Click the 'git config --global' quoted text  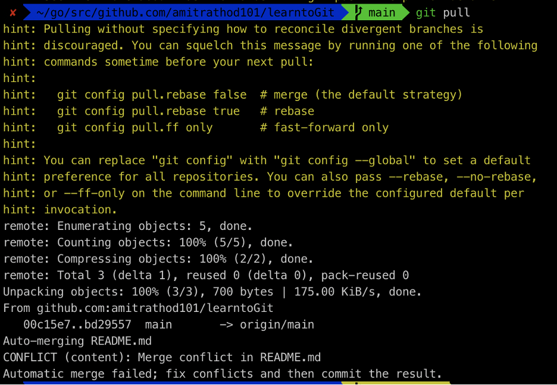tap(344, 160)
